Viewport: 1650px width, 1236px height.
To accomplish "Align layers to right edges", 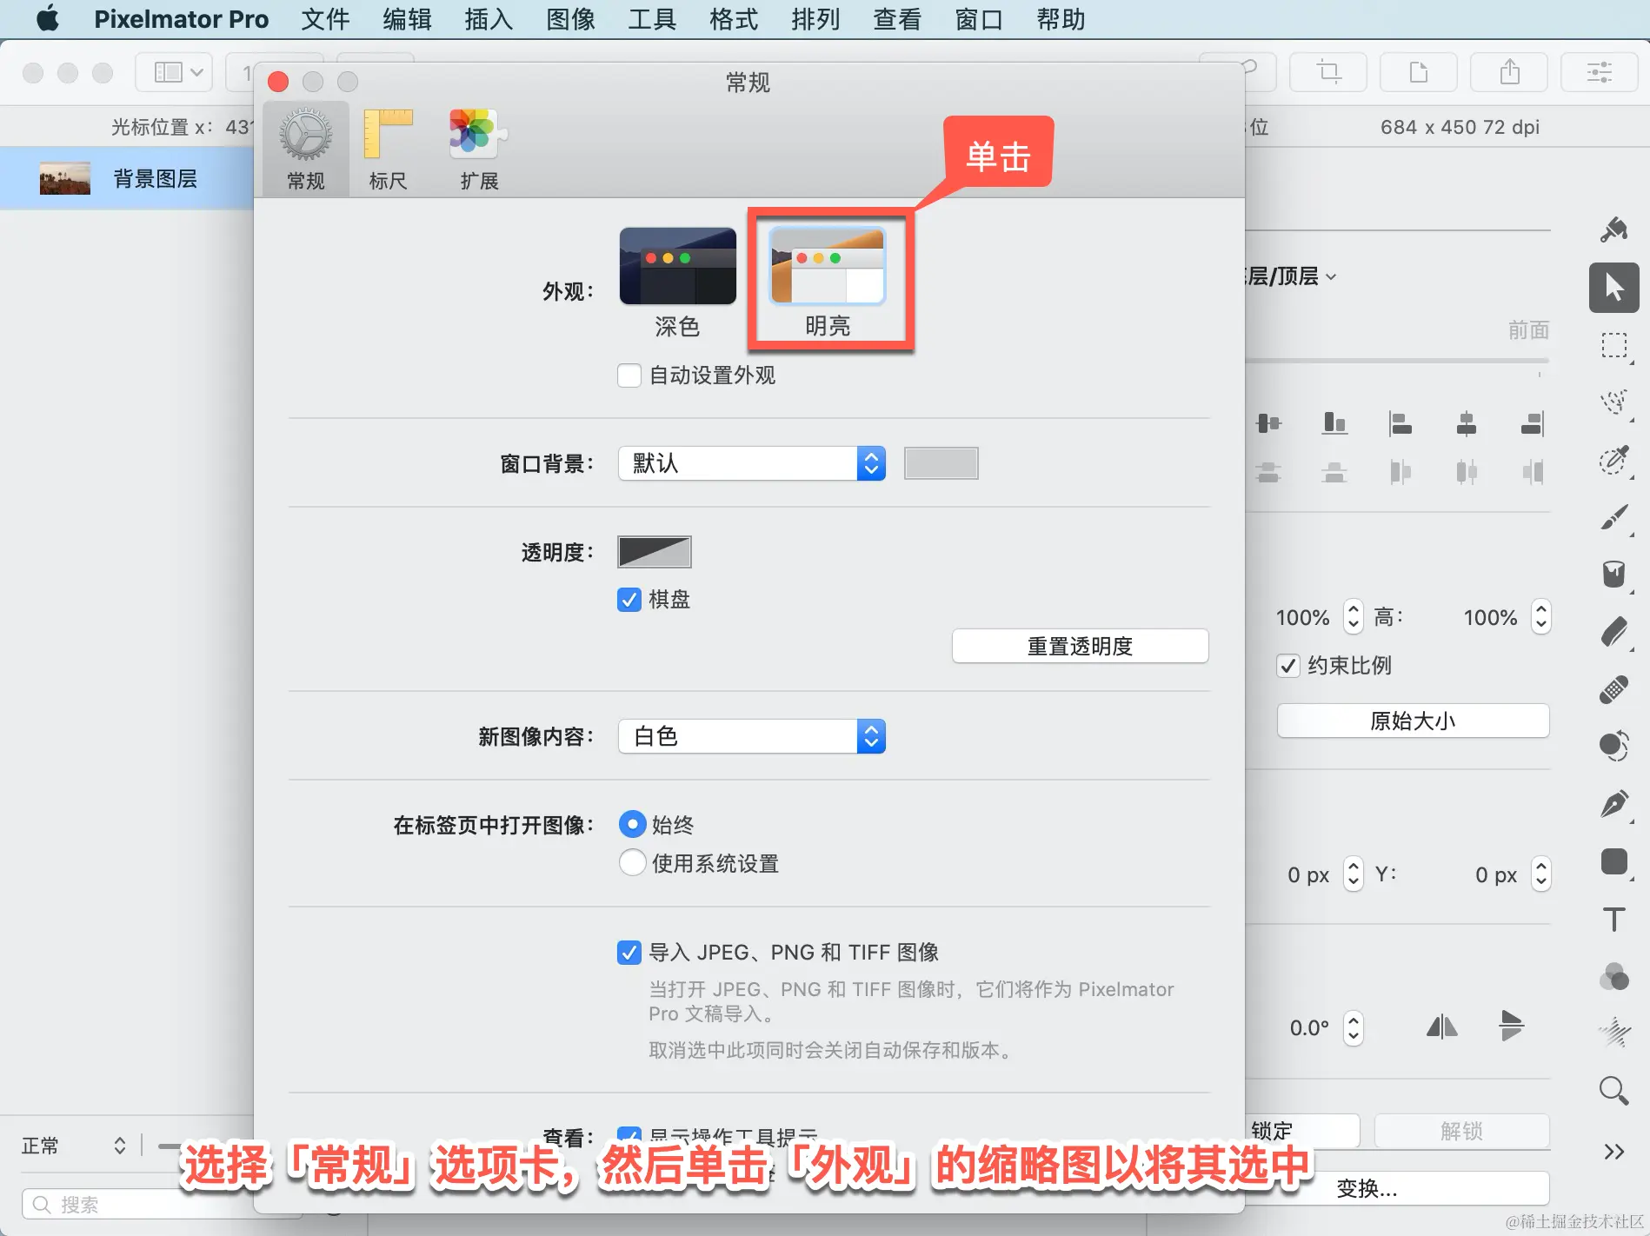I will [1533, 423].
